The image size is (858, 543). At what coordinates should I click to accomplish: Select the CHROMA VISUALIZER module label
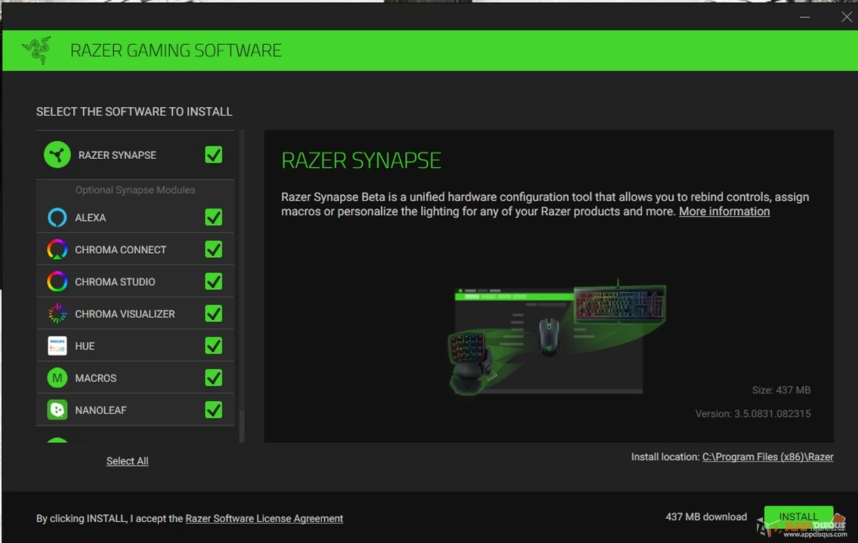coord(125,314)
